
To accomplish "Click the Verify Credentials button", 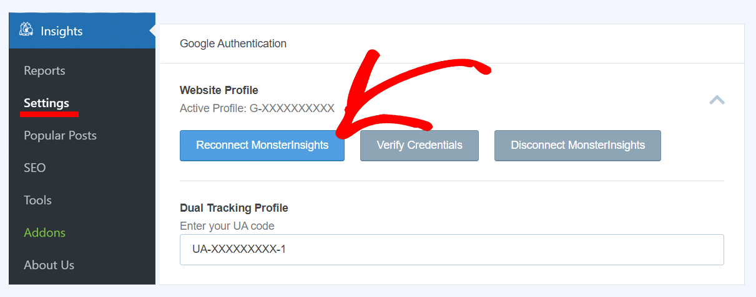I will [420, 146].
